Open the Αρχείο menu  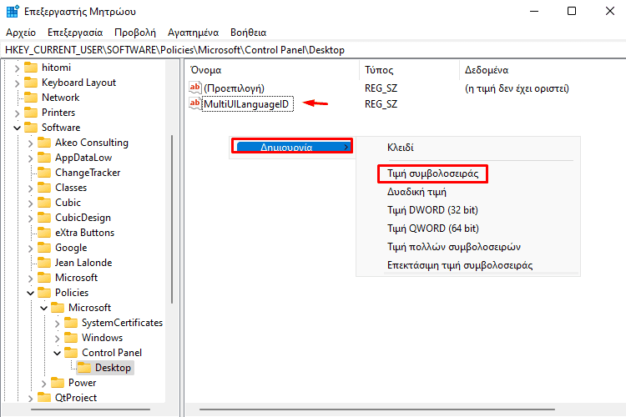pos(21,33)
